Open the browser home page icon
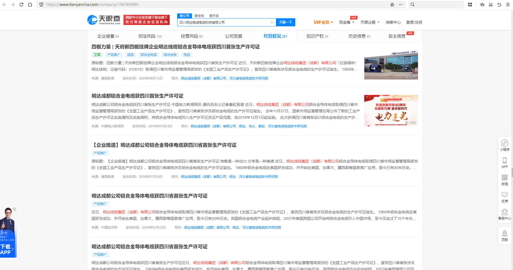 tap(30, 5)
